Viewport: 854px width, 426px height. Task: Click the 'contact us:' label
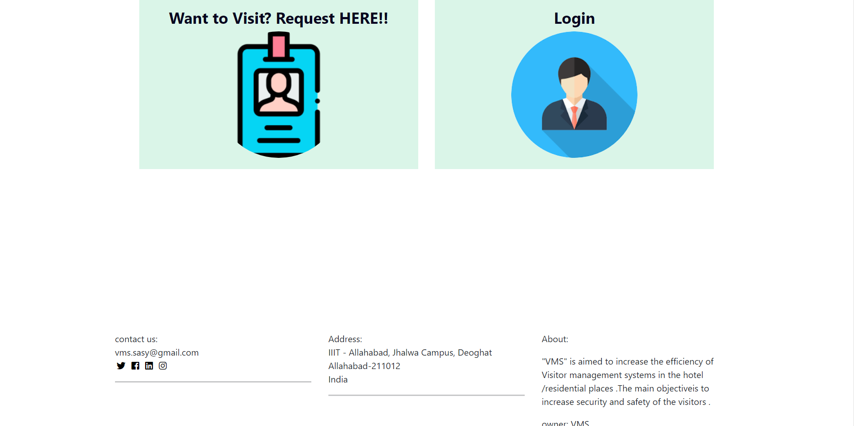136,339
